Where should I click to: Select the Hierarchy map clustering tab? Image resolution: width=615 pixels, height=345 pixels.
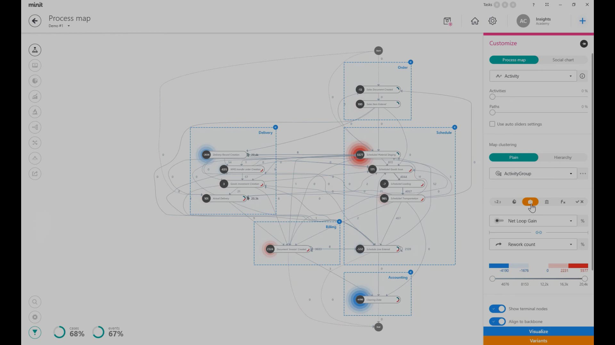click(562, 157)
